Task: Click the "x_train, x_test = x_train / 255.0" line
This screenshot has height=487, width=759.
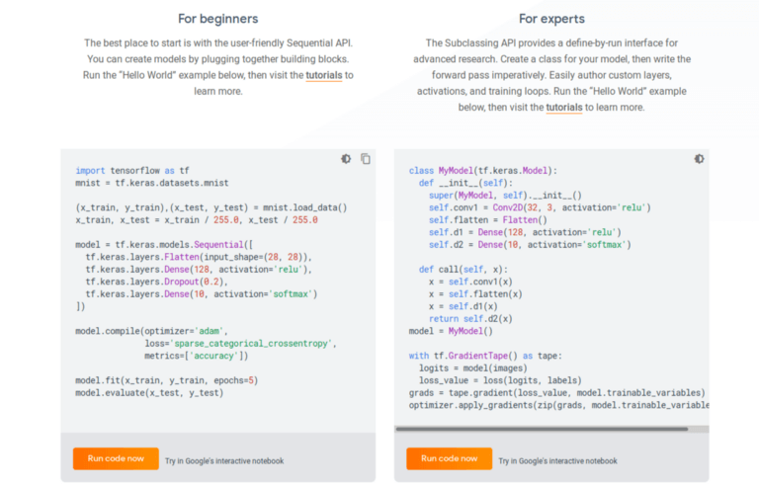Action: (x=197, y=220)
